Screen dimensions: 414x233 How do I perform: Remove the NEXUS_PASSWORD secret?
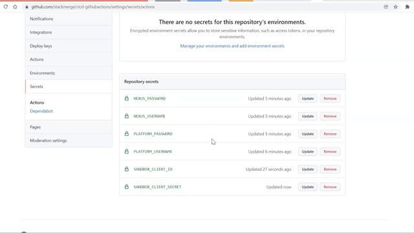pos(330,98)
